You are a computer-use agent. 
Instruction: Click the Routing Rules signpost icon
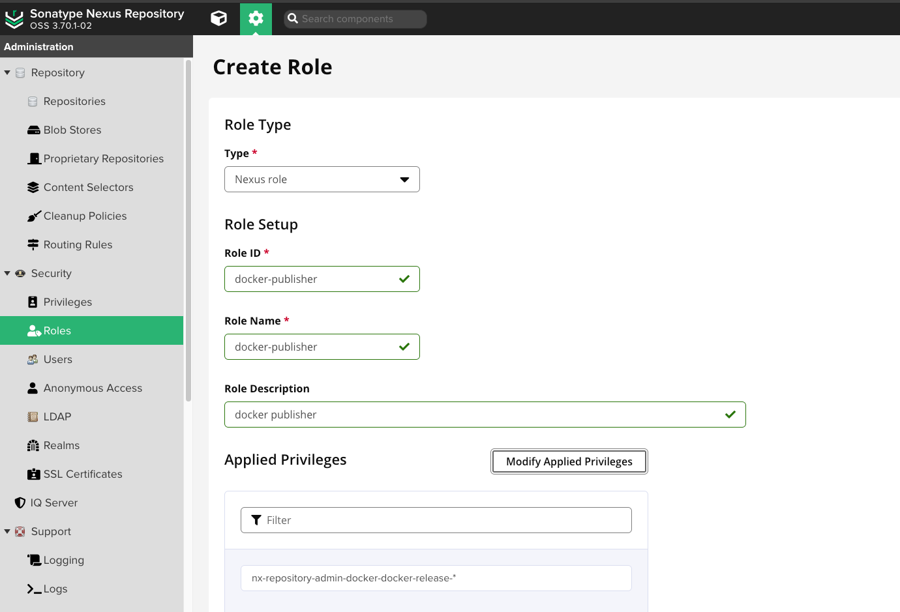coord(33,245)
